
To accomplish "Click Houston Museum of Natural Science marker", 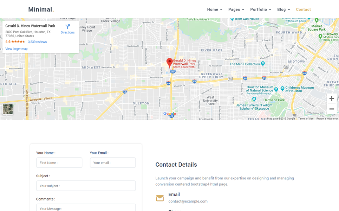I will (276, 89).
